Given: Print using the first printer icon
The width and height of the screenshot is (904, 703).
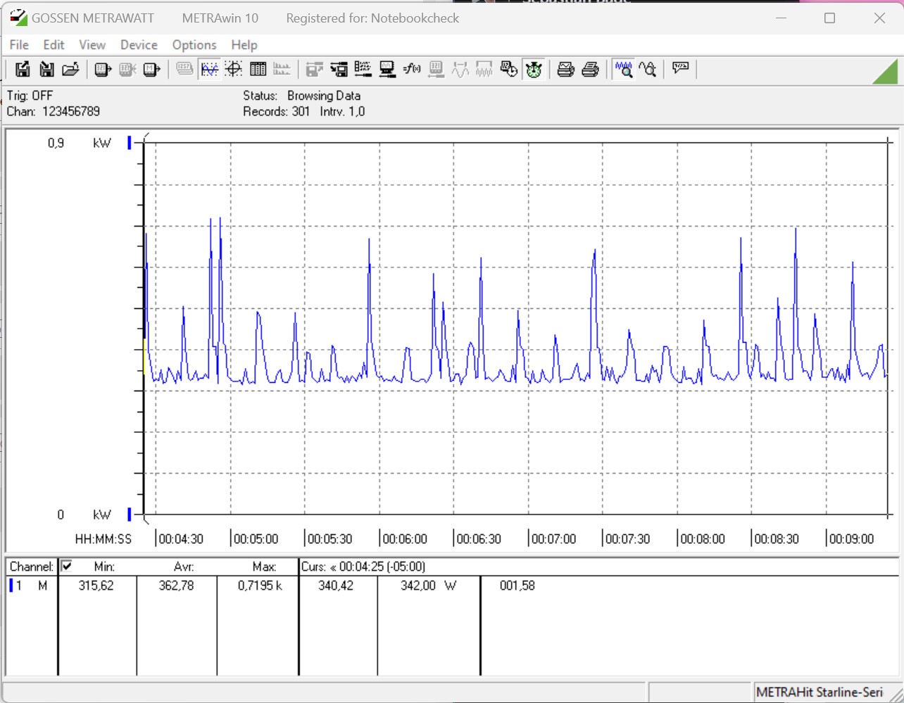Looking at the screenshot, I should pos(566,69).
